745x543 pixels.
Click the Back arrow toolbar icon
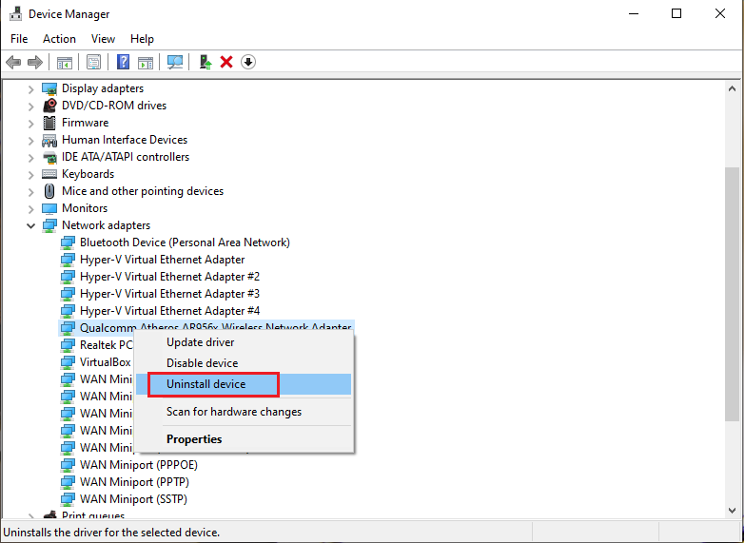[x=13, y=62]
